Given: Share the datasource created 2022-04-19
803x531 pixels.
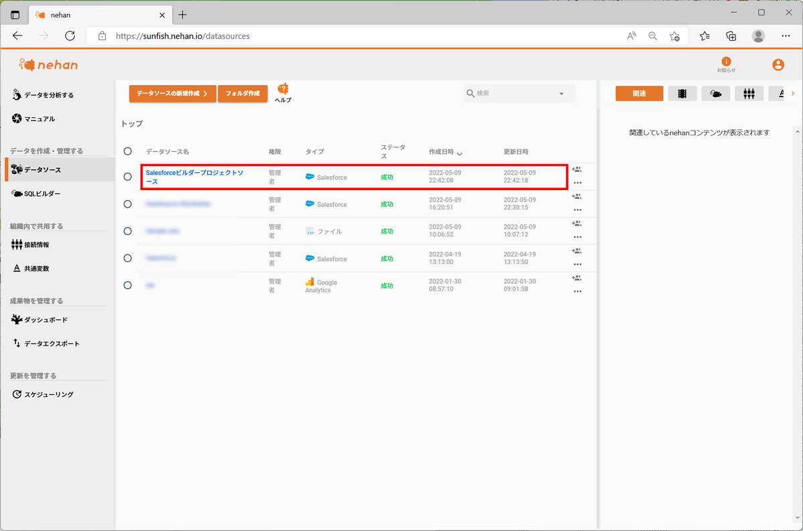Looking at the screenshot, I should click(x=576, y=251).
